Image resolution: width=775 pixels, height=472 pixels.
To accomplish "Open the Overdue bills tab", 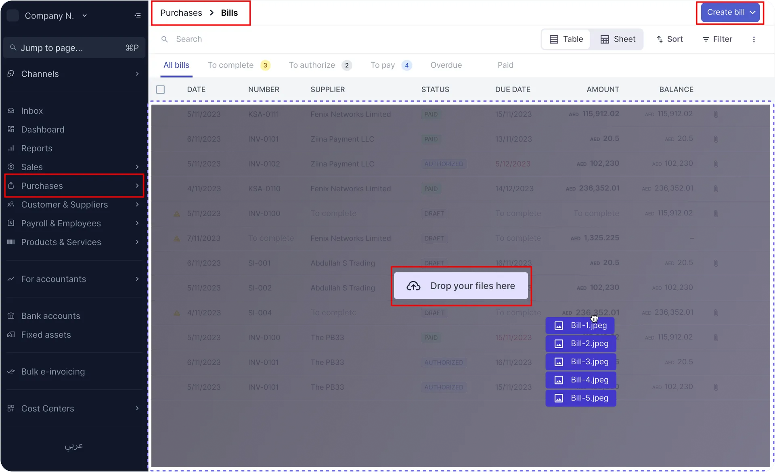I will (x=446, y=65).
